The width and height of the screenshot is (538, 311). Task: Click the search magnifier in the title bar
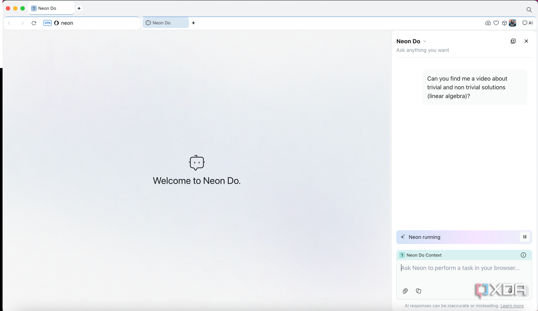pos(529,10)
